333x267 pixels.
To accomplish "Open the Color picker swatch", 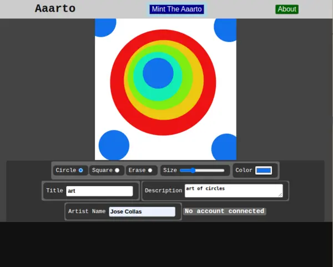I will pos(264,170).
